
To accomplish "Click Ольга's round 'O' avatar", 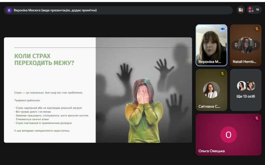I will (x=228, y=135).
